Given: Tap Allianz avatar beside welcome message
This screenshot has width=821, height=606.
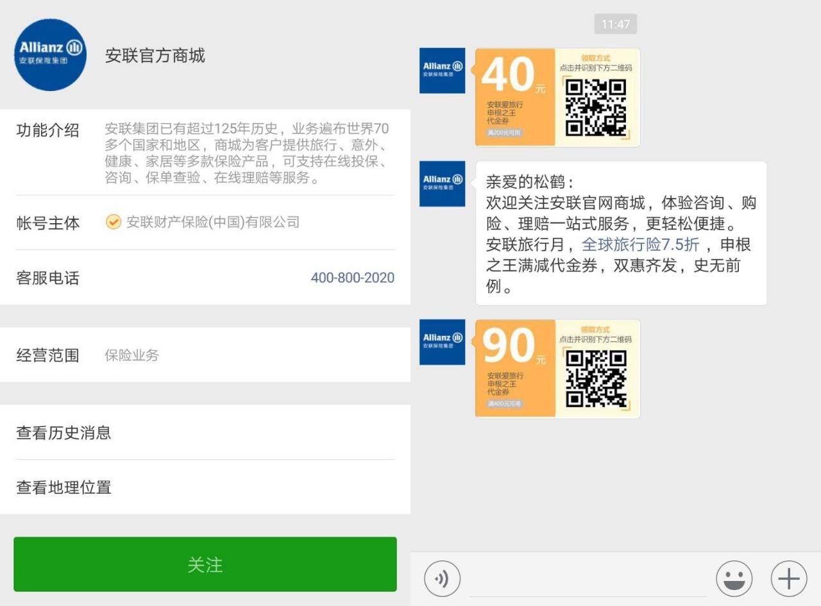Looking at the screenshot, I should pyautogui.click(x=443, y=184).
